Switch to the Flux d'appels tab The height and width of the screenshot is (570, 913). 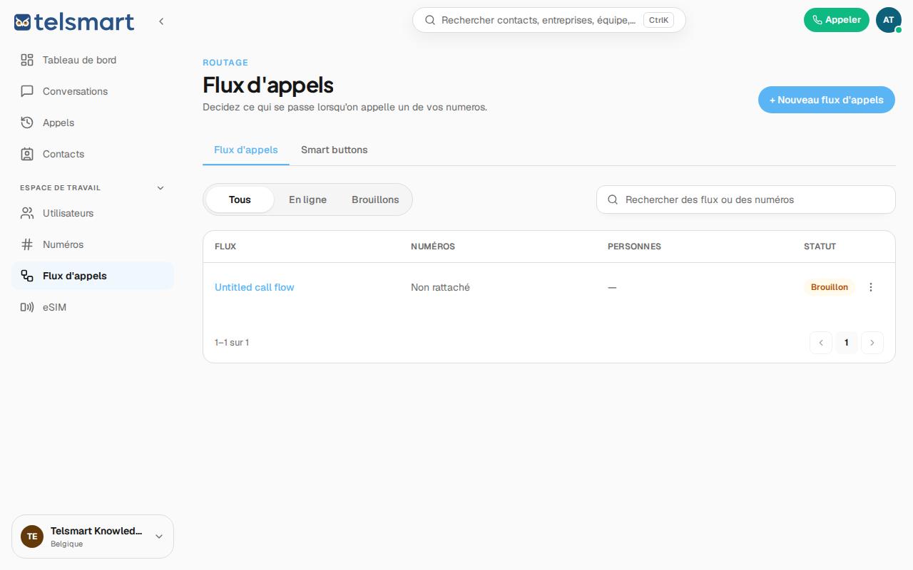(x=246, y=150)
